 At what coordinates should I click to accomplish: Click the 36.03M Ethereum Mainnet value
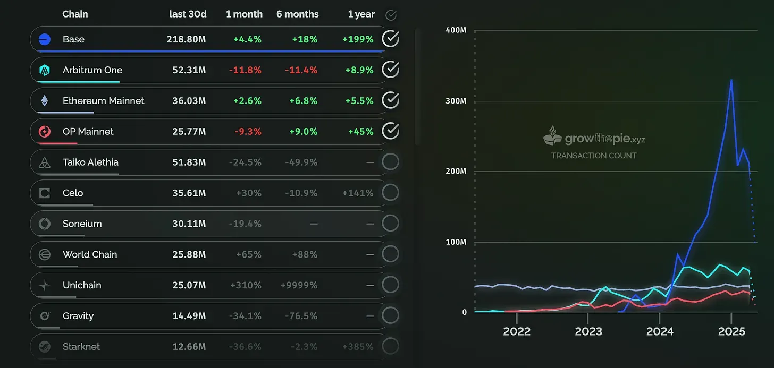pos(189,101)
